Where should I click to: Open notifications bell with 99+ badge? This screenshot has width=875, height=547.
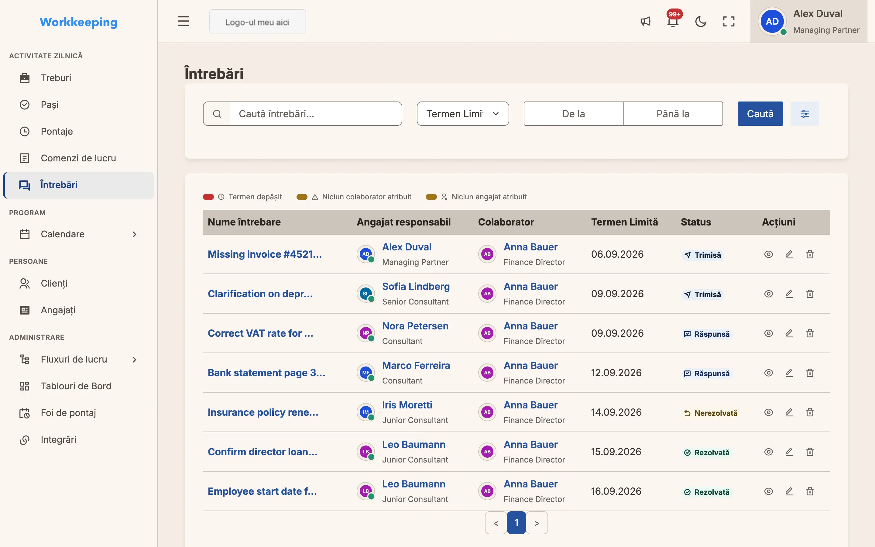pos(673,22)
